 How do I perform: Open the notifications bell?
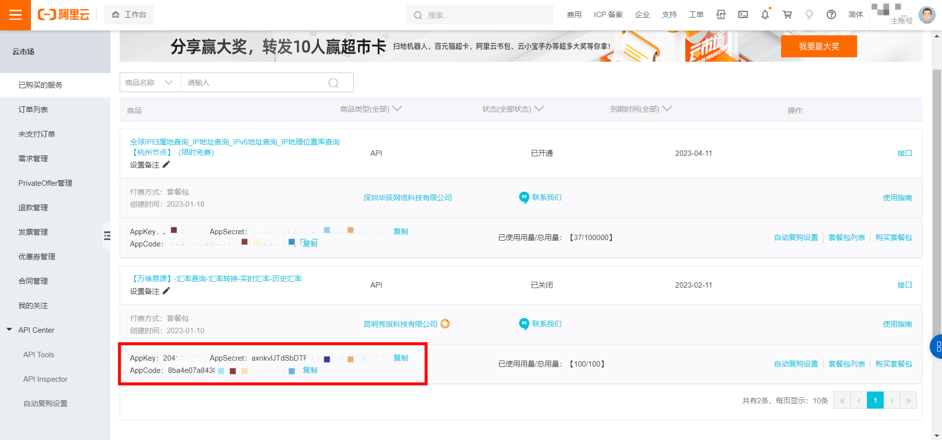tap(765, 15)
